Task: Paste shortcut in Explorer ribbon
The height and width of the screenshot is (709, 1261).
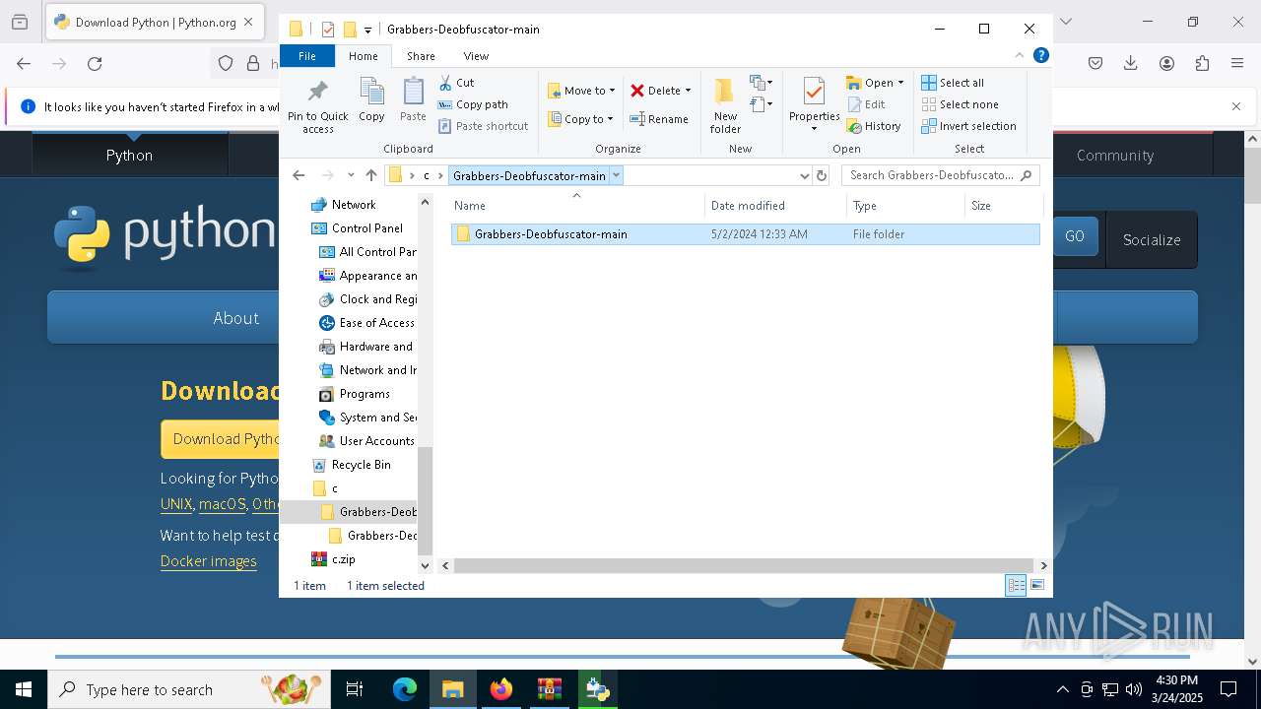Action: coord(483,126)
